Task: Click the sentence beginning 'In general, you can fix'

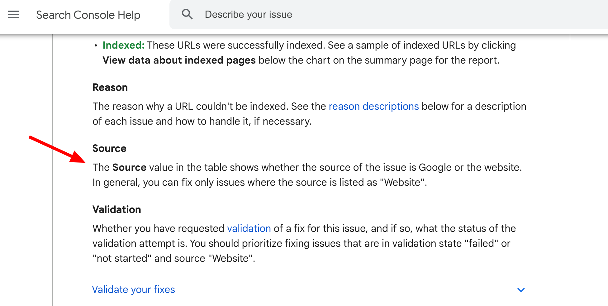Action: (x=259, y=182)
